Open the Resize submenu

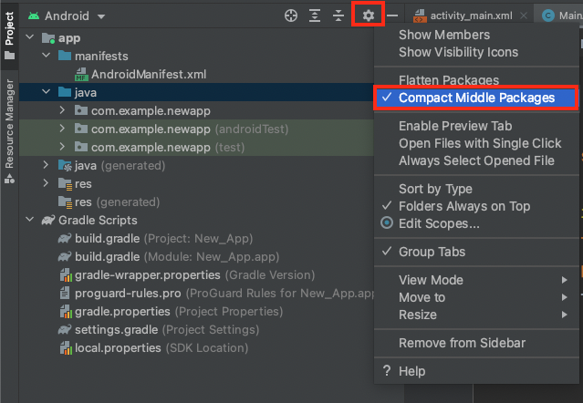point(476,315)
